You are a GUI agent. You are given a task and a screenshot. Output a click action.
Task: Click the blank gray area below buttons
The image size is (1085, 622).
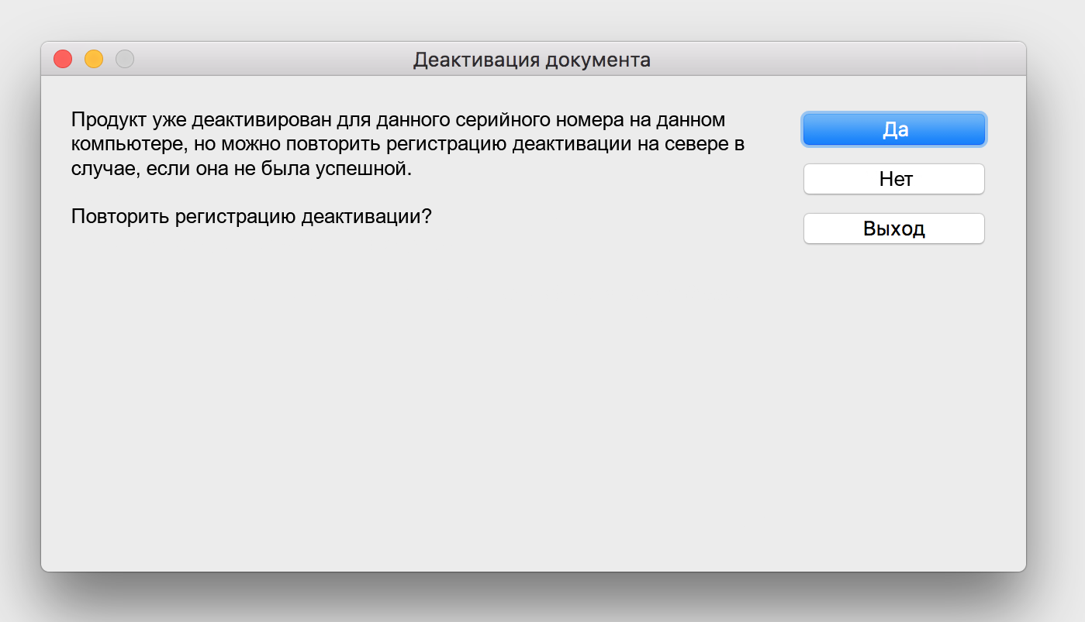pos(894,403)
